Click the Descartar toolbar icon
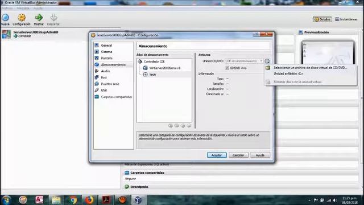 (53, 18)
